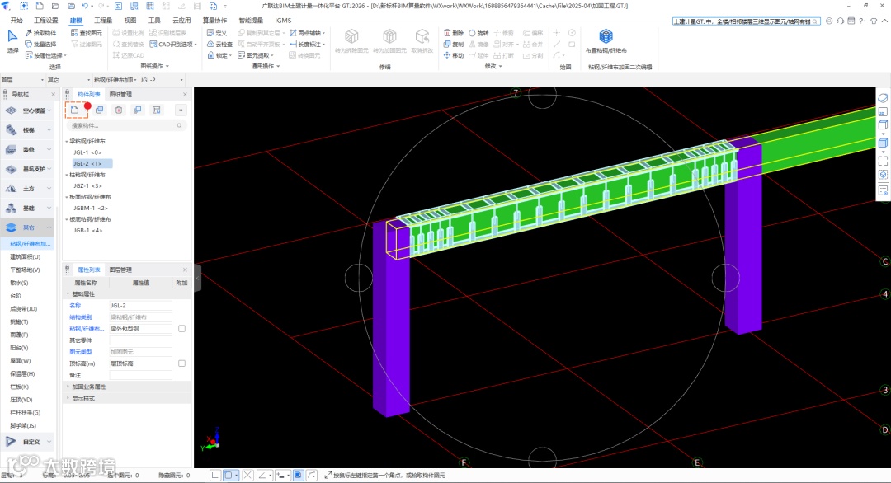The image size is (891, 483).
Task: Open the category dropdown showing 其它
Action: (68, 80)
